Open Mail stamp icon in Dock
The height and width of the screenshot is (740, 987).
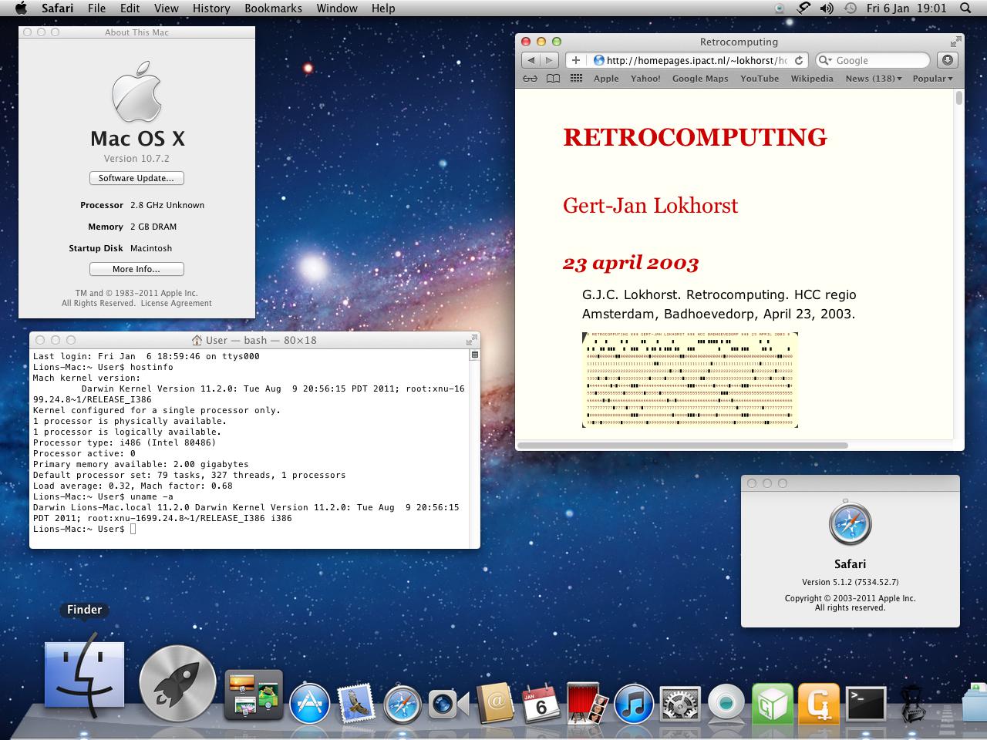[355, 703]
